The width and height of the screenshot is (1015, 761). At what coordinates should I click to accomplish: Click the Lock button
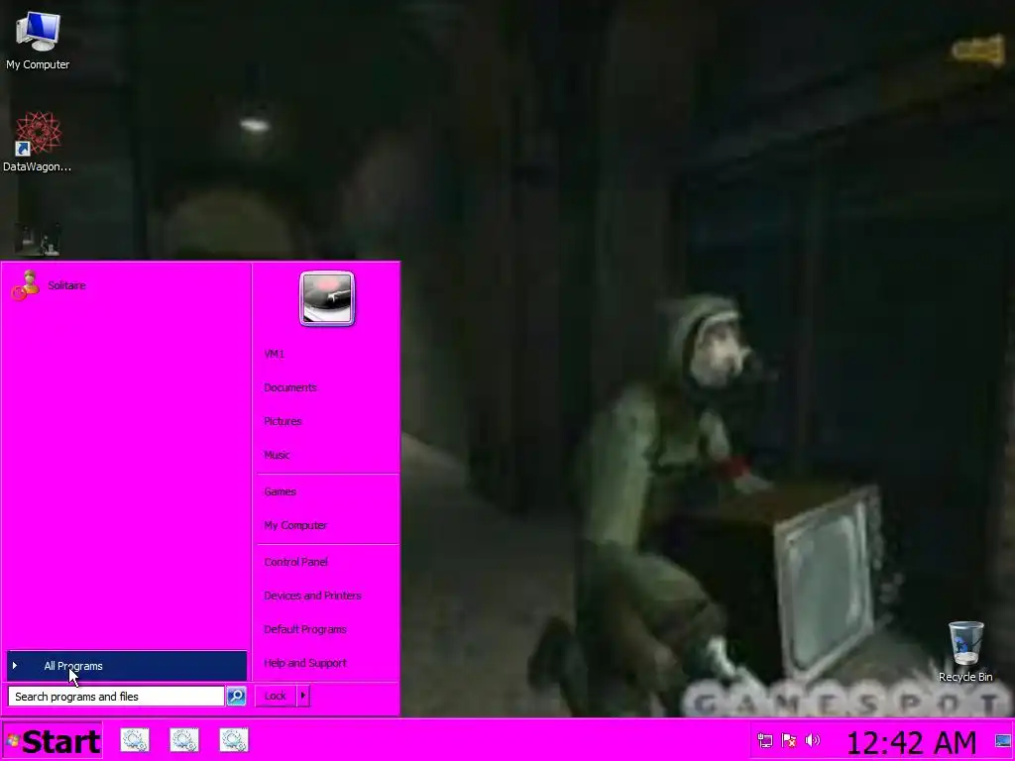point(276,697)
